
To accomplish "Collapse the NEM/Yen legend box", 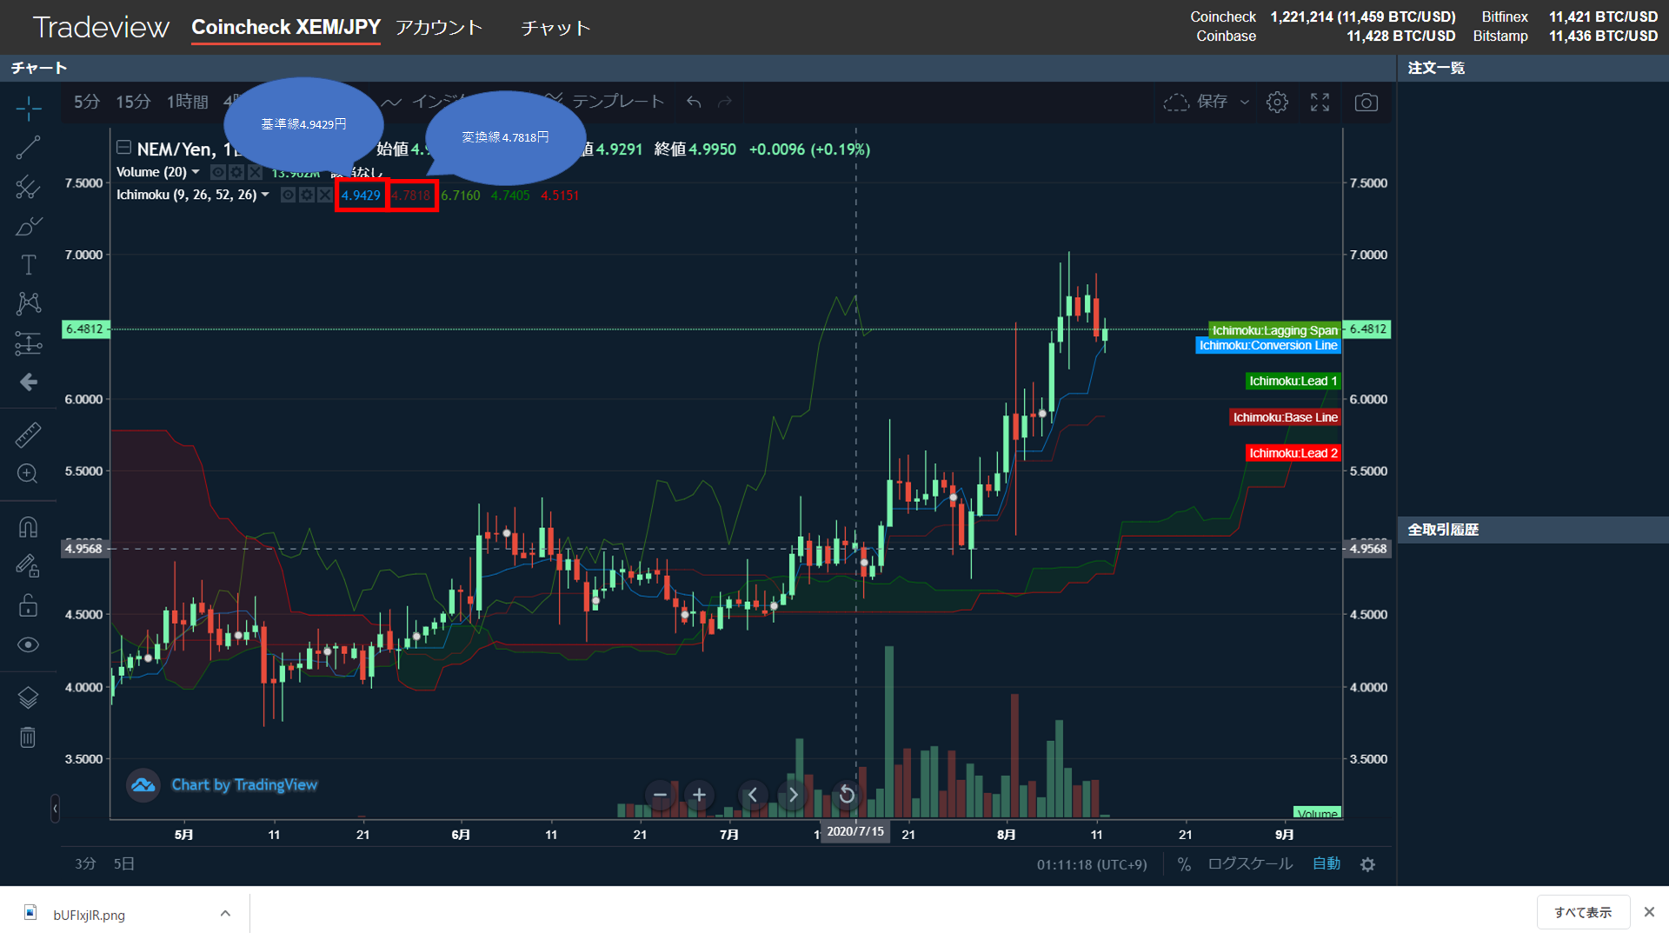I will (x=124, y=148).
